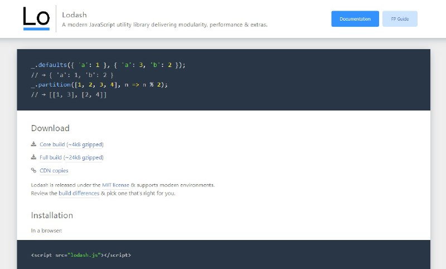The height and width of the screenshot is (269, 446).
Task: Click the script src lodash.js snippet
Action: click(81, 255)
